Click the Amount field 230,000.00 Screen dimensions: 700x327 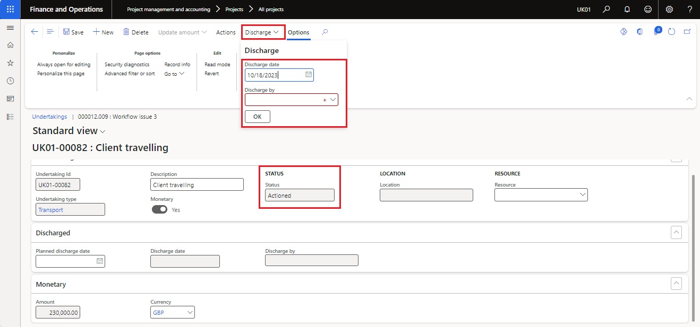pyautogui.click(x=58, y=313)
